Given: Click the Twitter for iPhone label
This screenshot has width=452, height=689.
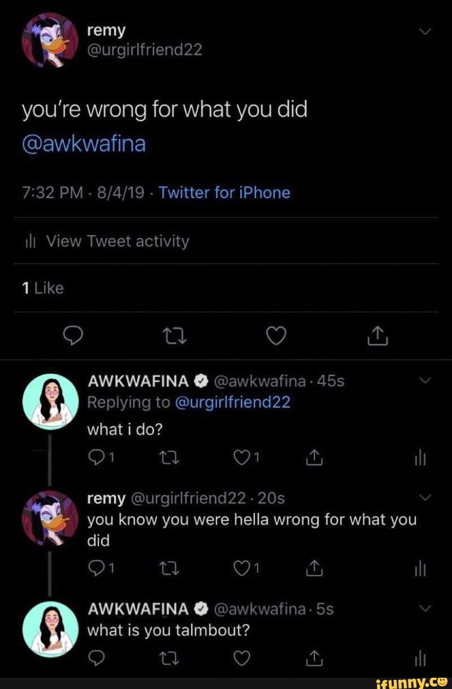Looking at the screenshot, I should coord(224,193).
